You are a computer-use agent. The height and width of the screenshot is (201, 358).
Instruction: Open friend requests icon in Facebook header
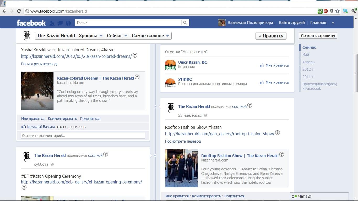coord(52,23)
